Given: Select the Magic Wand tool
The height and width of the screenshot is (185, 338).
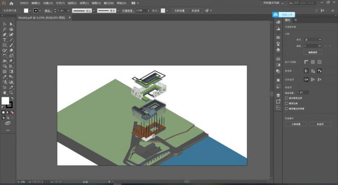Looking at the screenshot, I should 4,29.
